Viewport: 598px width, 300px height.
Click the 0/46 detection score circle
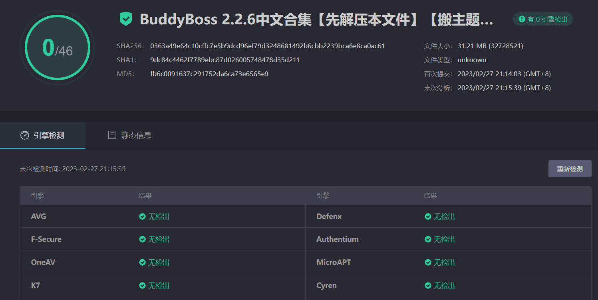pyautogui.click(x=57, y=47)
